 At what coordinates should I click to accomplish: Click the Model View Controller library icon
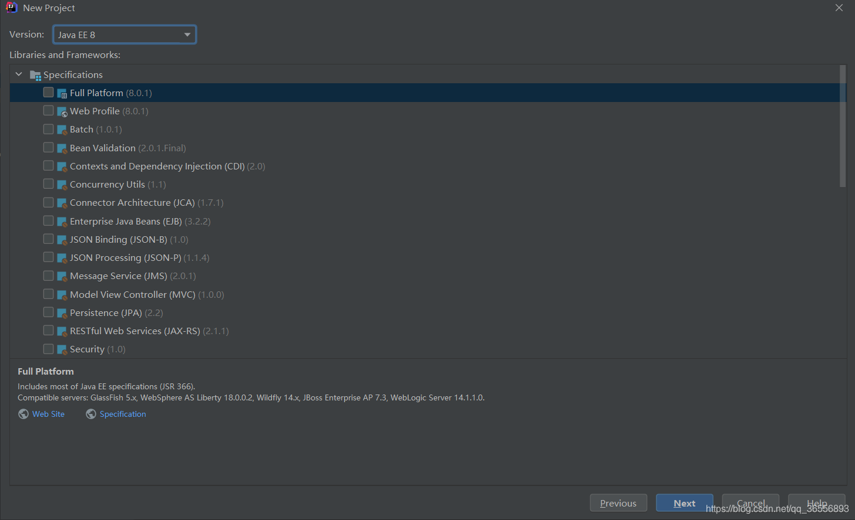(x=62, y=295)
